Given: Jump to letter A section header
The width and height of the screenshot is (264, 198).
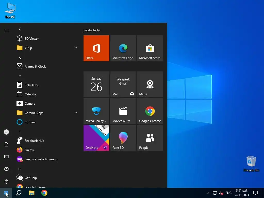Looking at the screenshot, I should coord(20,58).
